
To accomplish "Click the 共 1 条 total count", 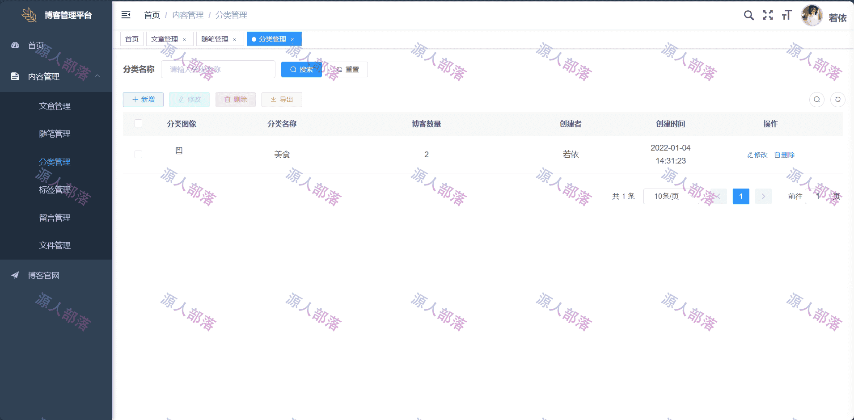I will [x=623, y=196].
